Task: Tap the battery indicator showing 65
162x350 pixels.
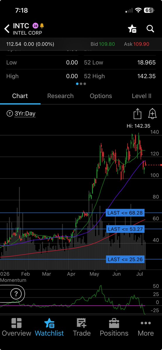Action: tap(149, 10)
